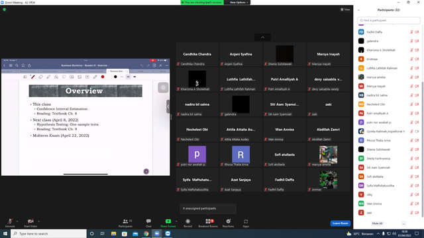This screenshot has height=238, width=424.
Task: Click marsya amelia's avatar in participants list
Action: 361,77
